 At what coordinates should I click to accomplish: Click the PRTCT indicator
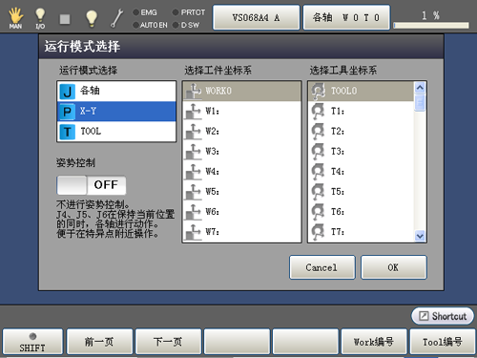[x=189, y=12]
